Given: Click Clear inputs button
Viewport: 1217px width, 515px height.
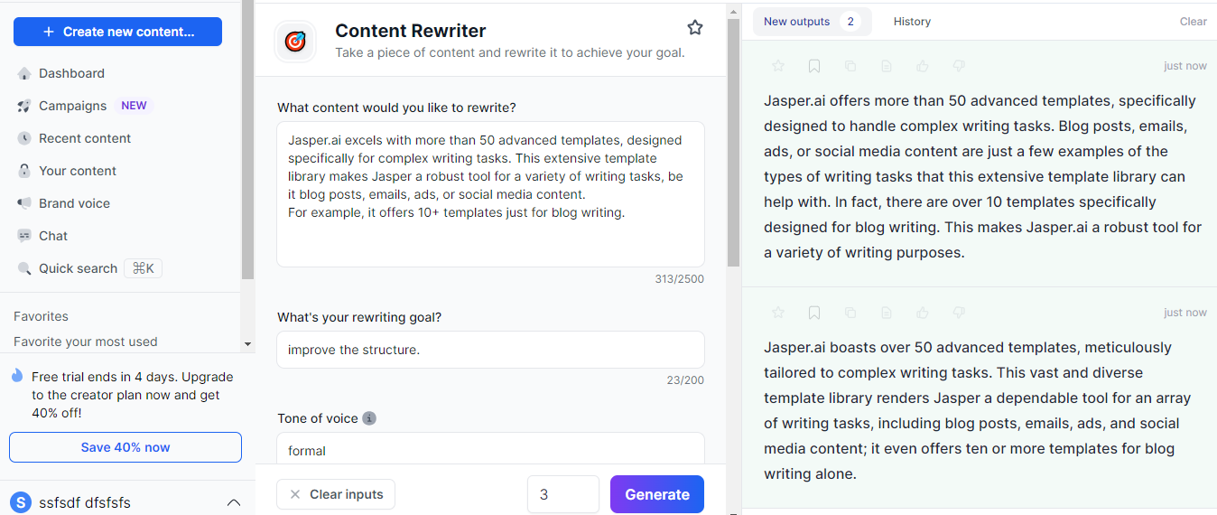Looking at the screenshot, I should click(336, 494).
